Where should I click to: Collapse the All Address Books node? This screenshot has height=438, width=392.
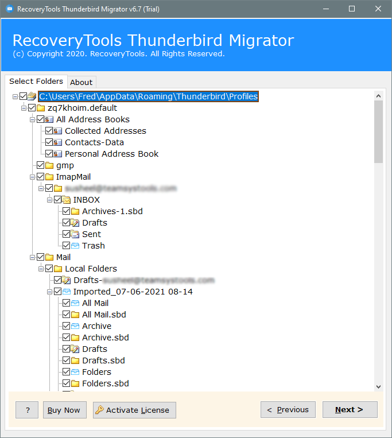point(32,119)
